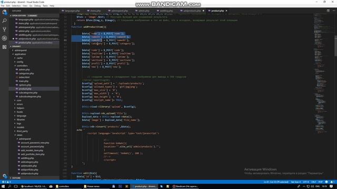
Task: Open Bandicam from the taskbar
Action: 185,186
